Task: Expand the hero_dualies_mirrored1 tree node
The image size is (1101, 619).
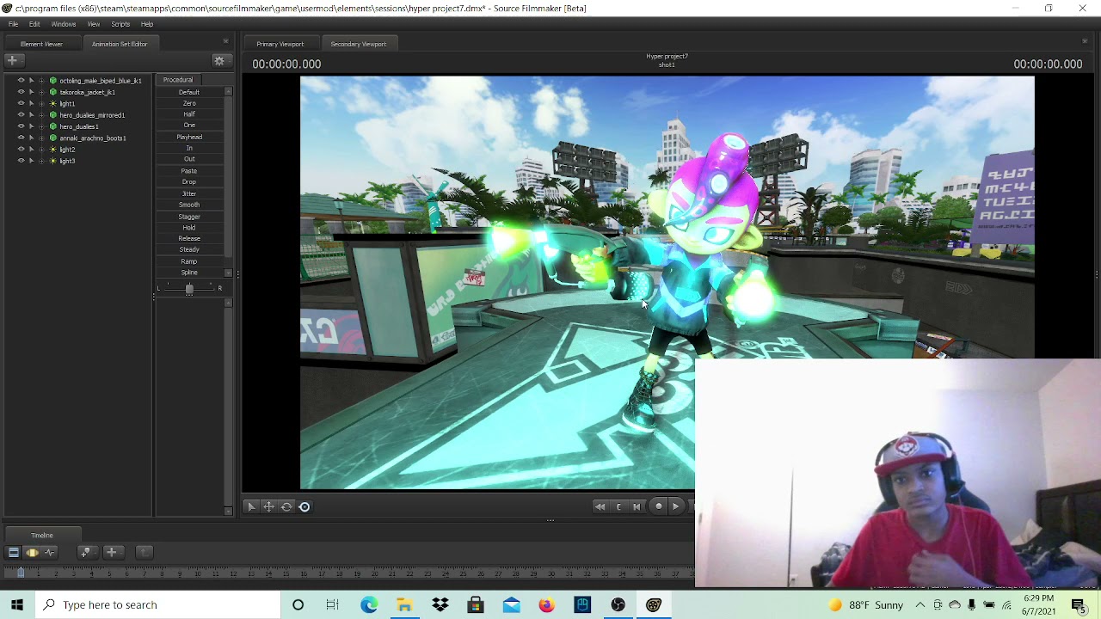Action: [x=41, y=115]
